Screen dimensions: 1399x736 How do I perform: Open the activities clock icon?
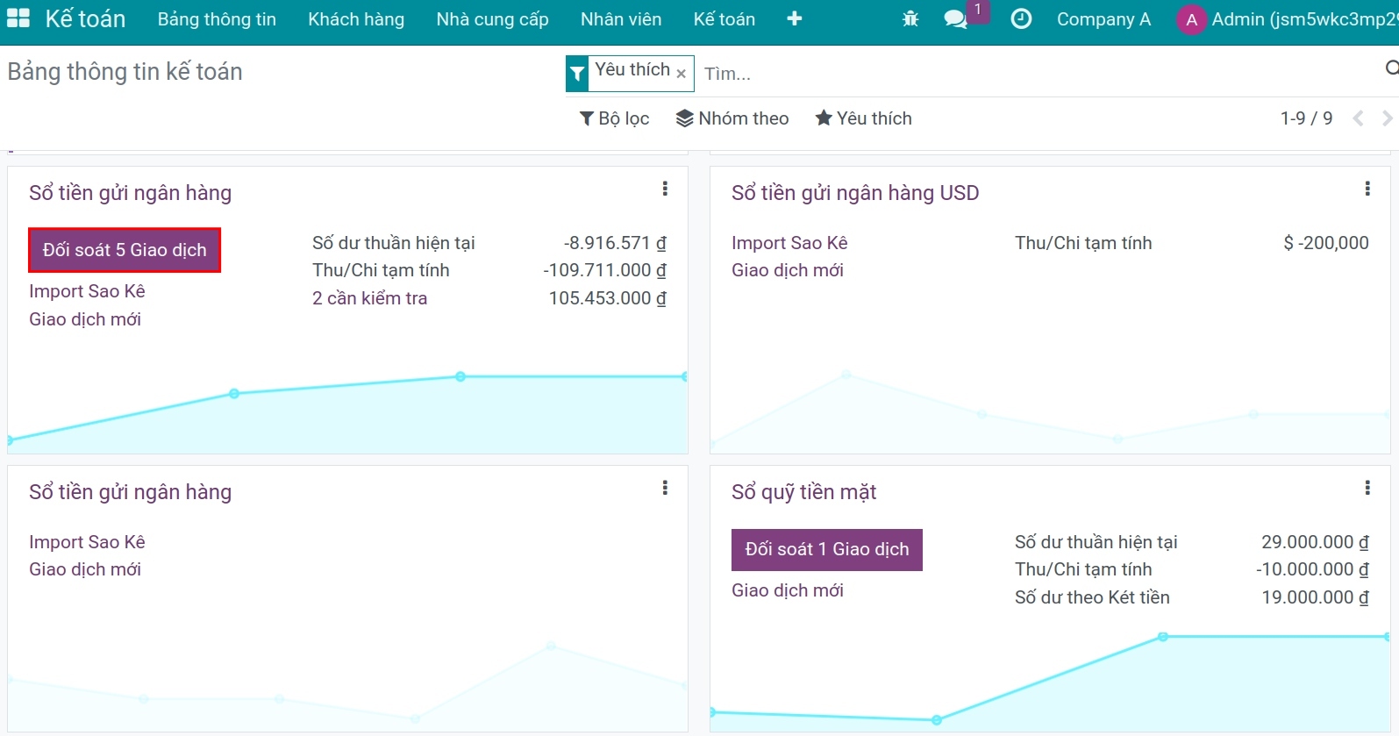coord(1021,18)
